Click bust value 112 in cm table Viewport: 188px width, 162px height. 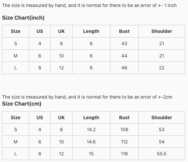coord(124,142)
